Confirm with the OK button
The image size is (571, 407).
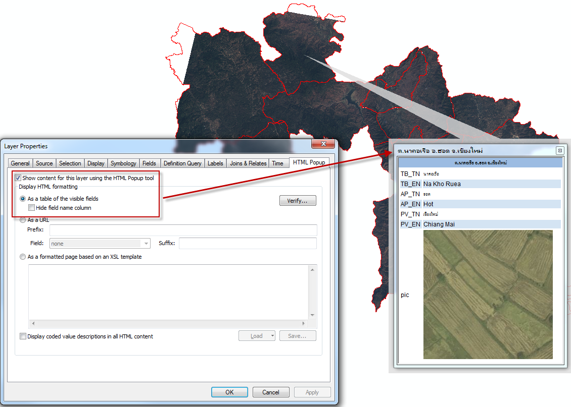click(x=229, y=392)
